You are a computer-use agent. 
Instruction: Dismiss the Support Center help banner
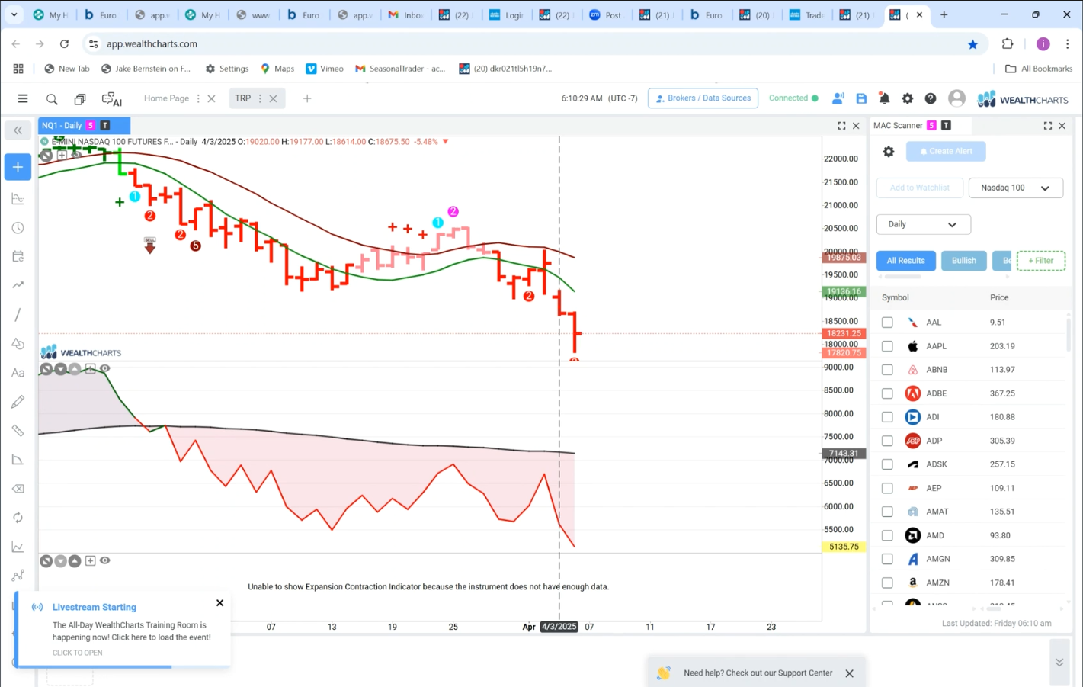[x=849, y=673]
